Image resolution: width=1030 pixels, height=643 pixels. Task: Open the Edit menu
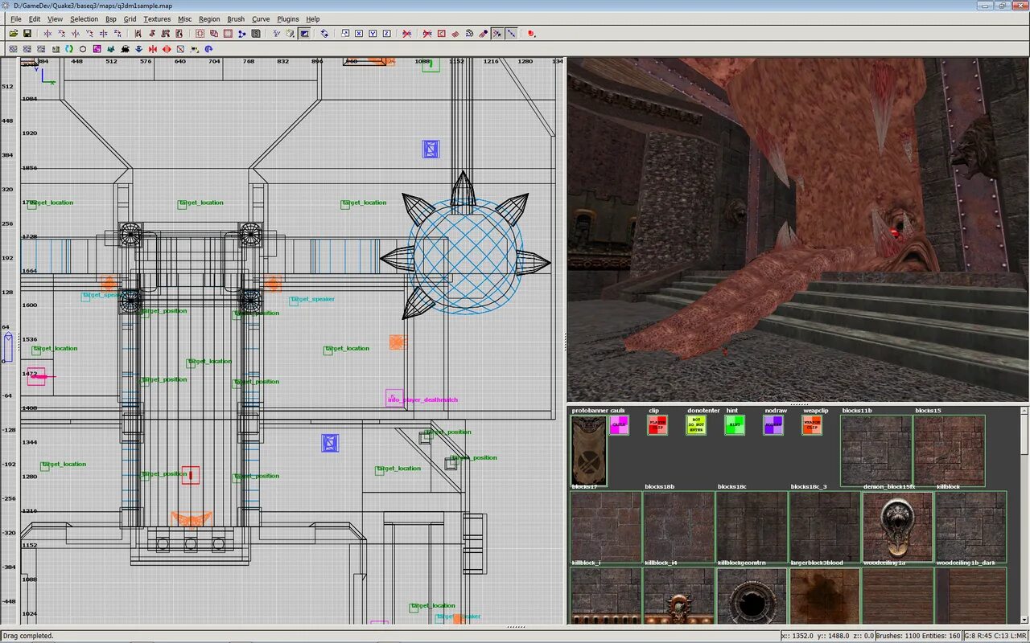(35, 19)
